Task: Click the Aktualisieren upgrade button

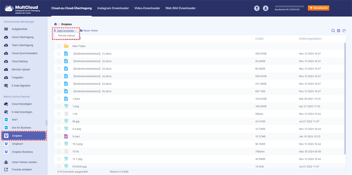Action: [x=318, y=8]
